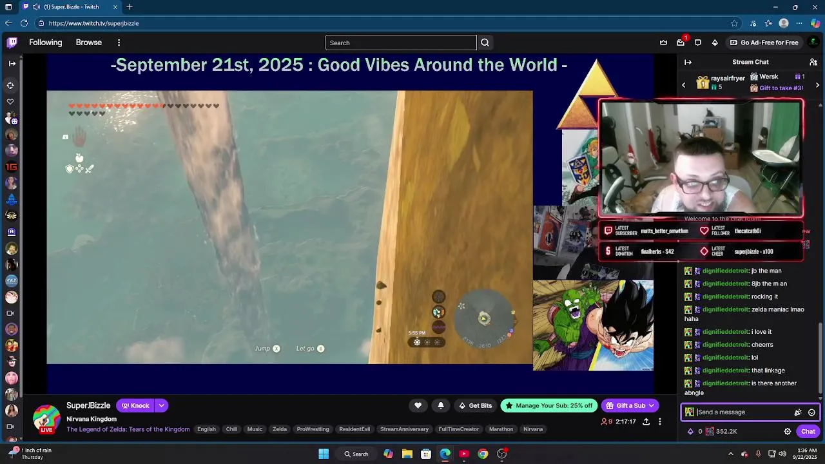Collapse the Stream Chat panel
The image size is (825, 464).
688,62
